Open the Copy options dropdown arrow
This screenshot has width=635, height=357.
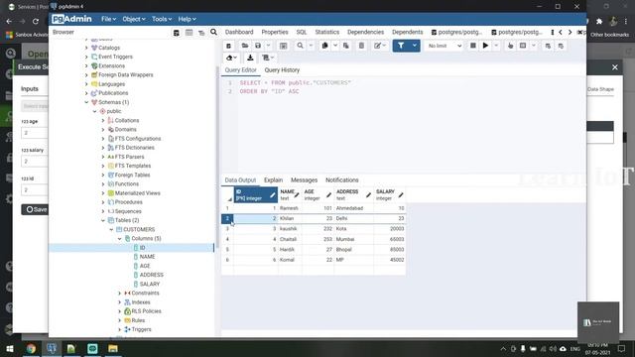(x=335, y=46)
